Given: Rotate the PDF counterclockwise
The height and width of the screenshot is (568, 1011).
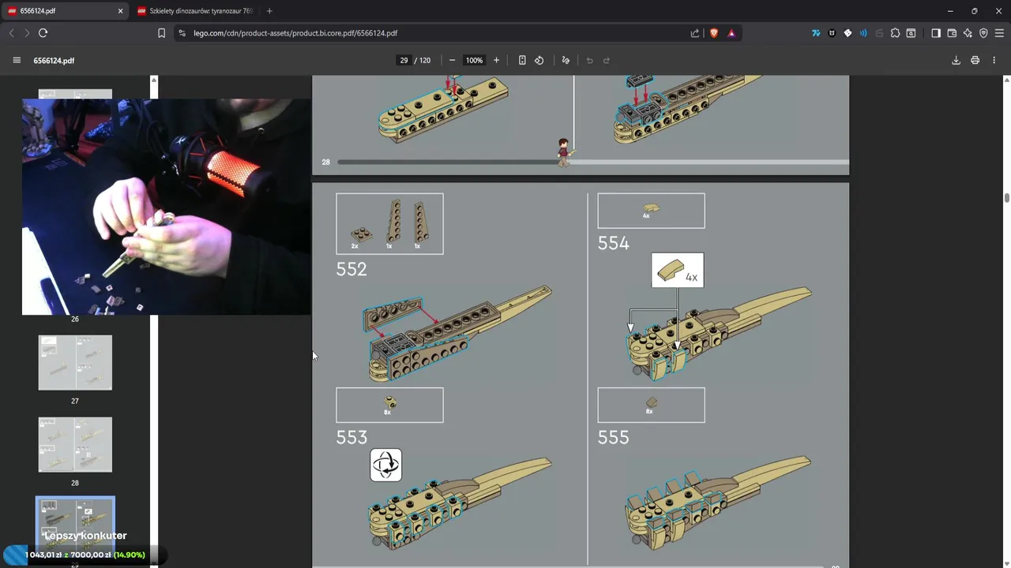Looking at the screenshot, I should pos(539,61).
